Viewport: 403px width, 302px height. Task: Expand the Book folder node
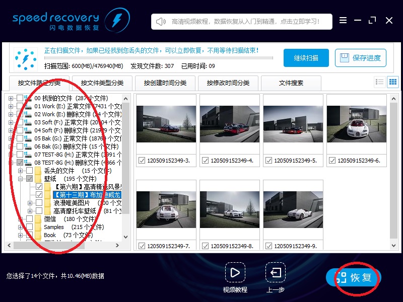click(x=20, y=235)
